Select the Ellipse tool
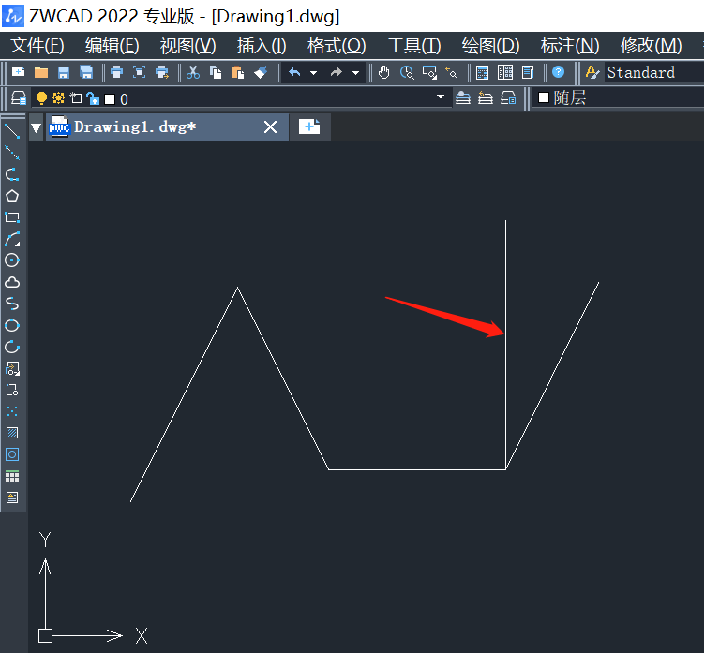Screen dimensions: 704x653 (12, 325)
